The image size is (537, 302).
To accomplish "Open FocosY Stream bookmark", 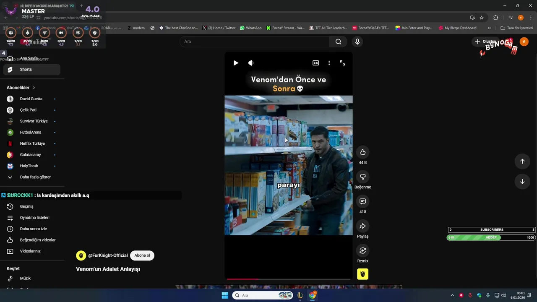I will [x=285, y=28].
